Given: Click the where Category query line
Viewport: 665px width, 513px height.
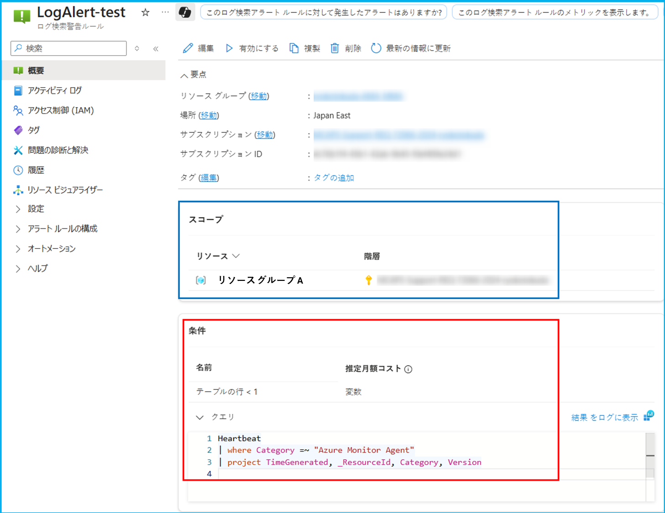Looking at the screenshot, I should pyautogui.click(x=316, y=450).
